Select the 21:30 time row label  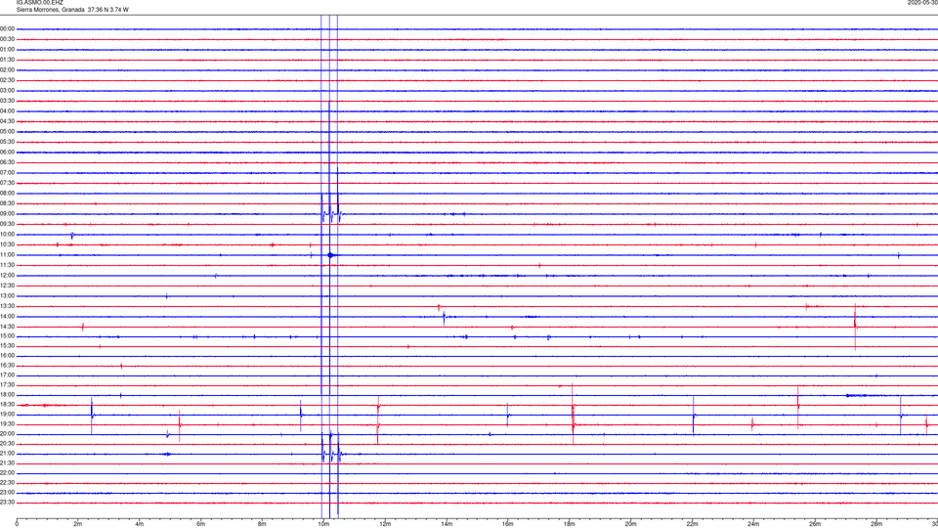pyautogui.click(x=7, y=463)
